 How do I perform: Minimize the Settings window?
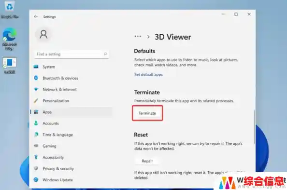click(223, 14)
